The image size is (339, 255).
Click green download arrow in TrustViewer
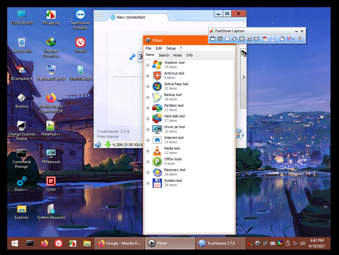[x=108, y=144]
